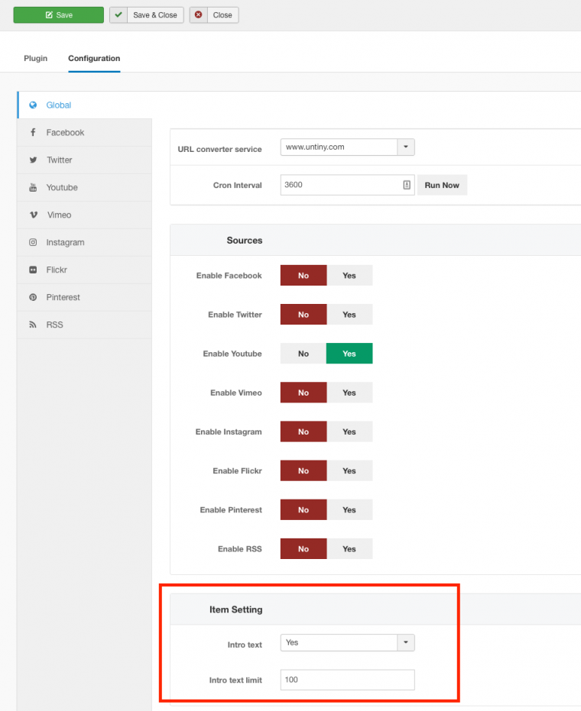Focus the Cron Interval input field
Screen dimensions: 581x711
click(x=347, y=185)
